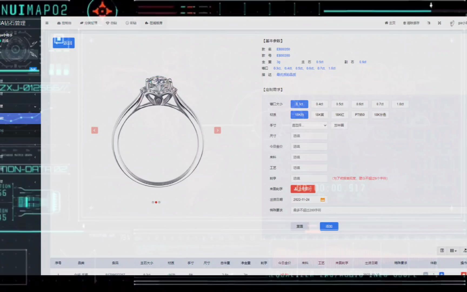Select 0.4ct setting size option
Image resolution: width=467 pixels, height=292 pixels.
pos(319,104)
